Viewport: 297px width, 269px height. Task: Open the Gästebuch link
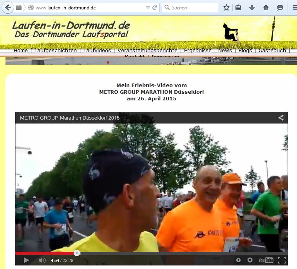272,51
